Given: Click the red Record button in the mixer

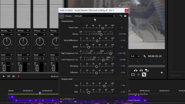Looking at the screenshot, I should click(18, 76).
